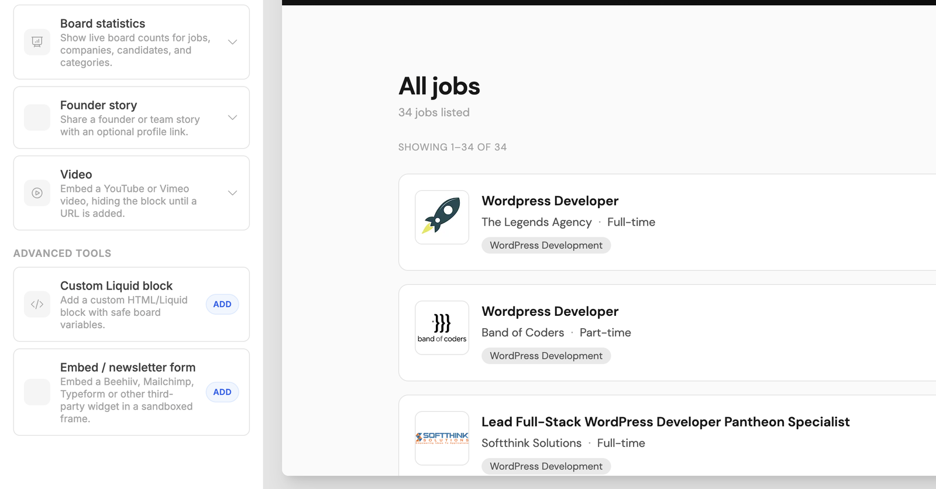The height and width of the screenshot is (489, 936).
Task: Click the All jobs heading
Action: point(439,87)
